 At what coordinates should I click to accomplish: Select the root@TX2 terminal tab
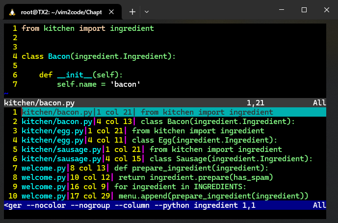62,12
